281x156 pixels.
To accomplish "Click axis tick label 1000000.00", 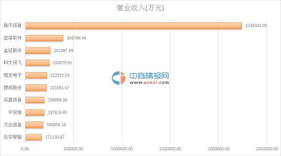I will [122, 149].
